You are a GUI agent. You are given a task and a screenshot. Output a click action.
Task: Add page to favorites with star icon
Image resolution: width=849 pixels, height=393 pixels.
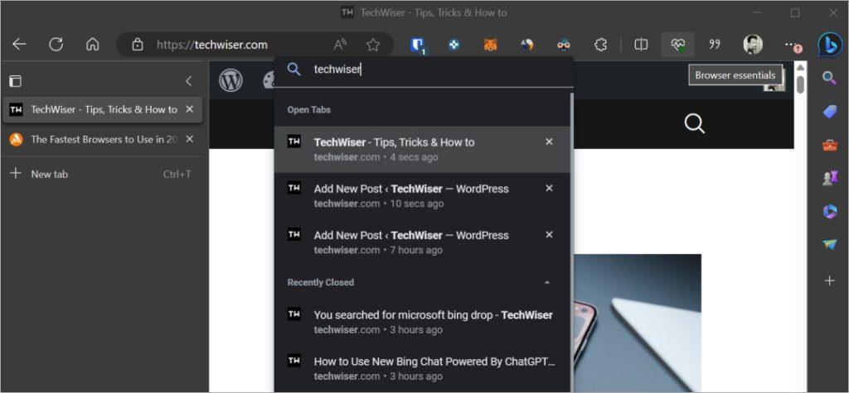372,45
